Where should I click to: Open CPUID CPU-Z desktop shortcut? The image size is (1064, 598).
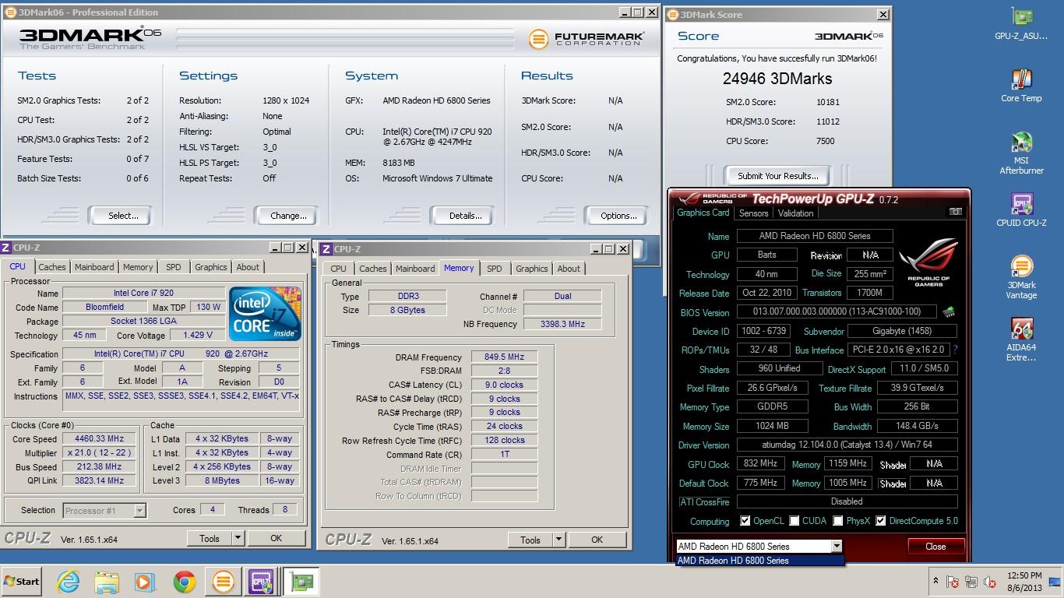tap(1021, 210)
